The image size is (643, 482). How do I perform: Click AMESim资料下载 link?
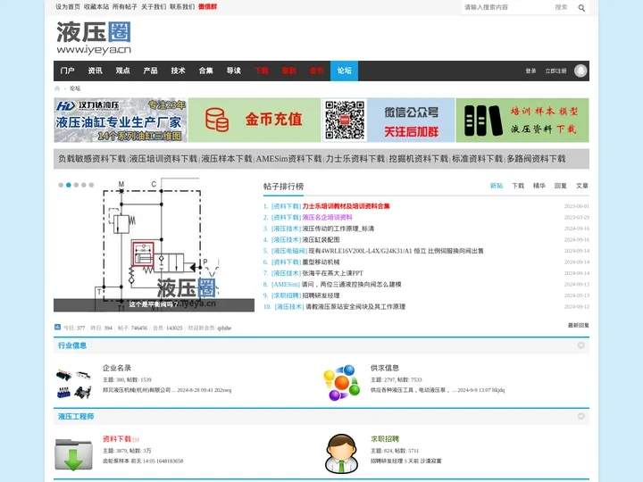click(x=288, y=159)
